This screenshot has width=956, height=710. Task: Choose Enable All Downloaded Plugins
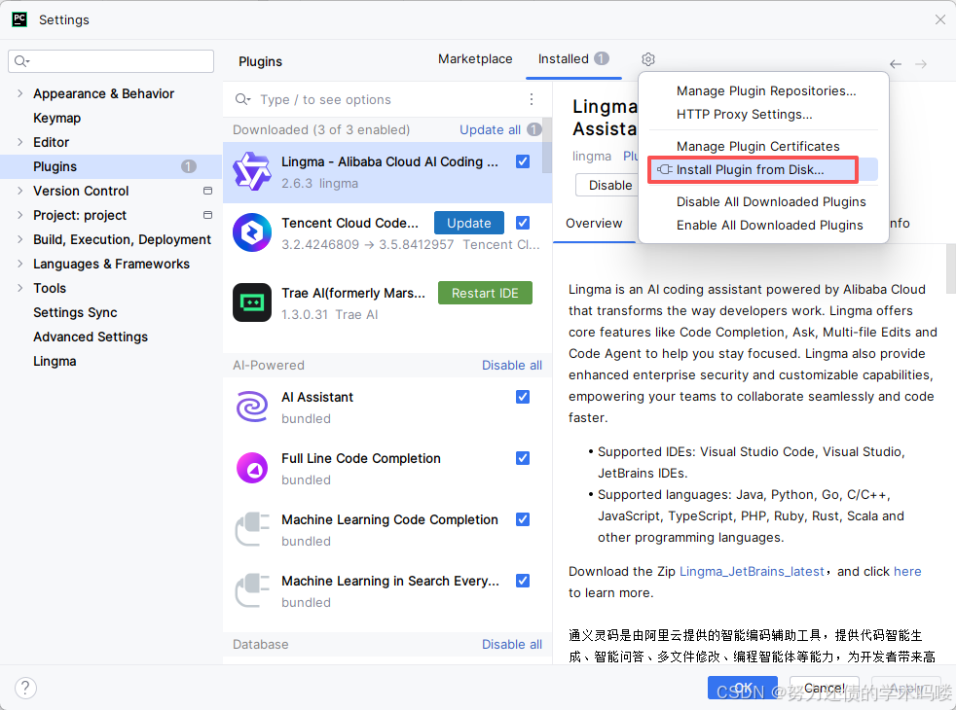pyautogui.click(x=769, y=225)
